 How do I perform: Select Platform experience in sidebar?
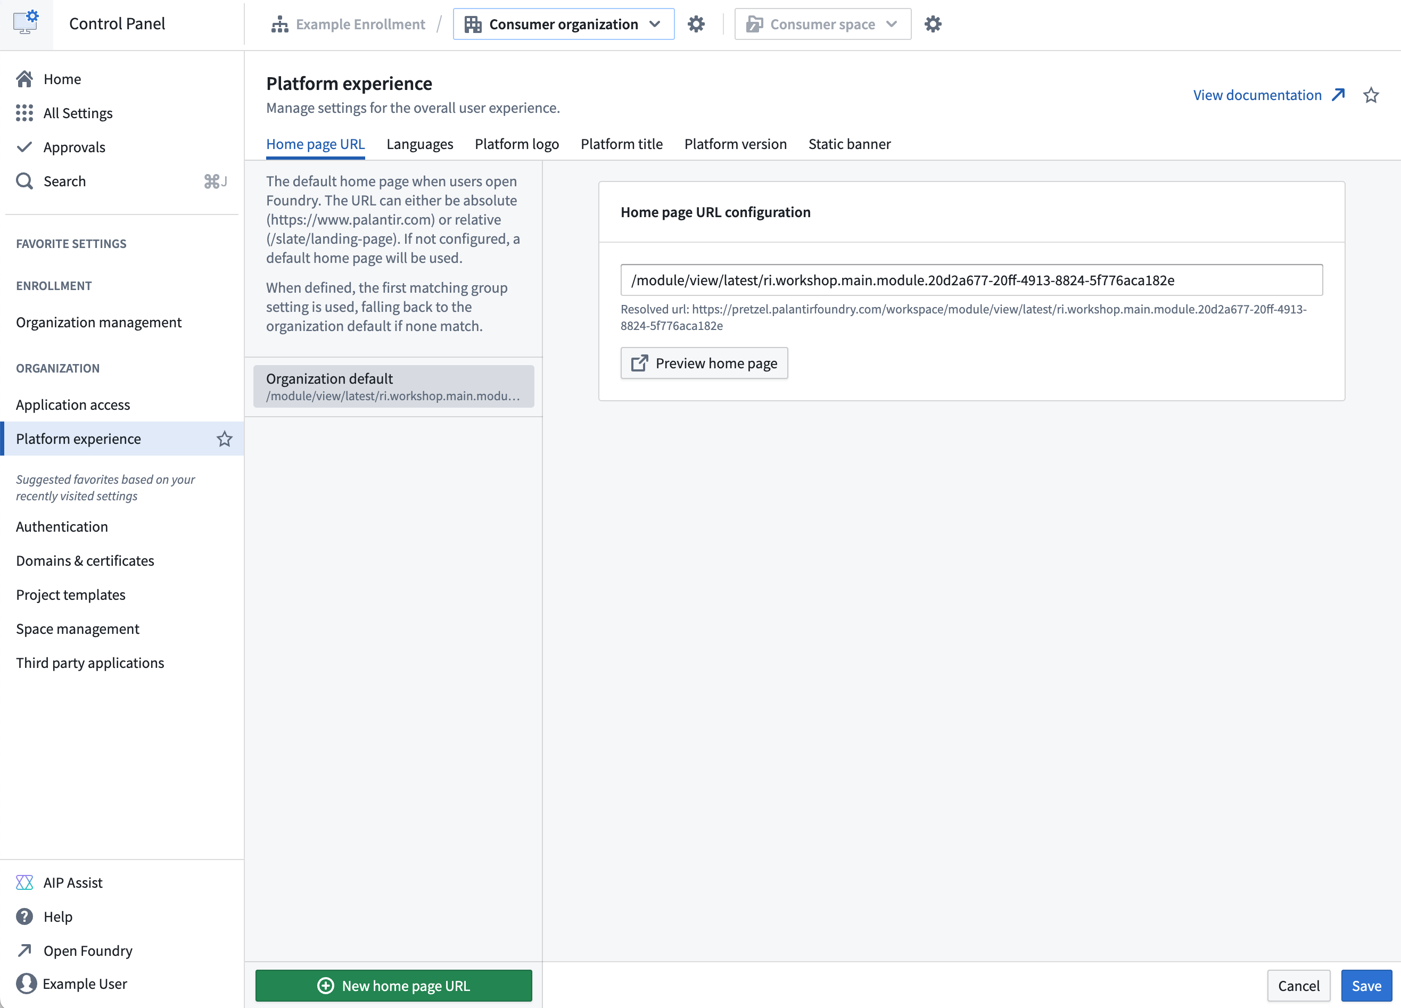(122, 439)
